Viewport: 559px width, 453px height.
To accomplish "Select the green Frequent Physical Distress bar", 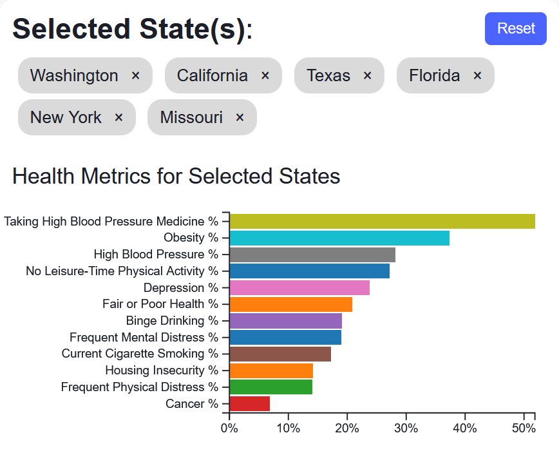I will [270, 387].
